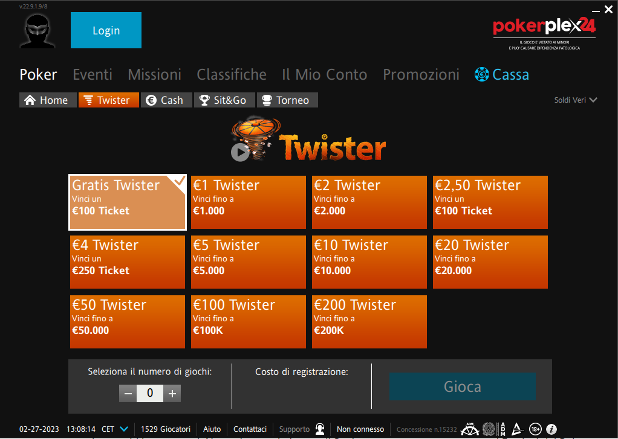Select the €4 Twister tile
This screenshot has height=439, width=618.
pyautogui.click(x=128, y=262)
